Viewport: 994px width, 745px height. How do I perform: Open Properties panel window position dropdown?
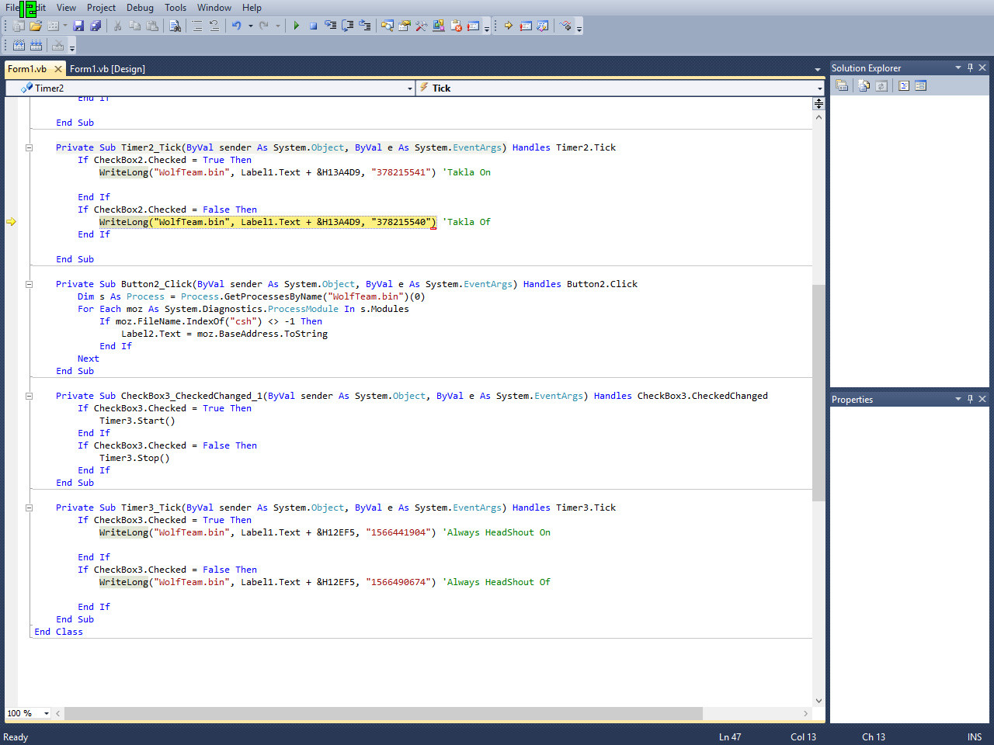[958, 399]
